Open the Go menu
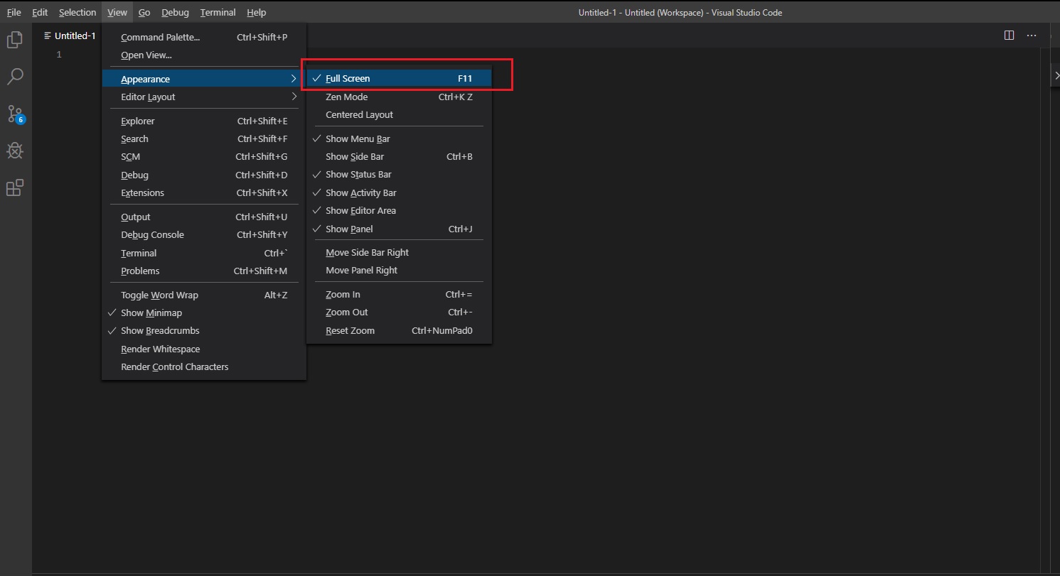The image size is (1060, 576). click(144, 12)
